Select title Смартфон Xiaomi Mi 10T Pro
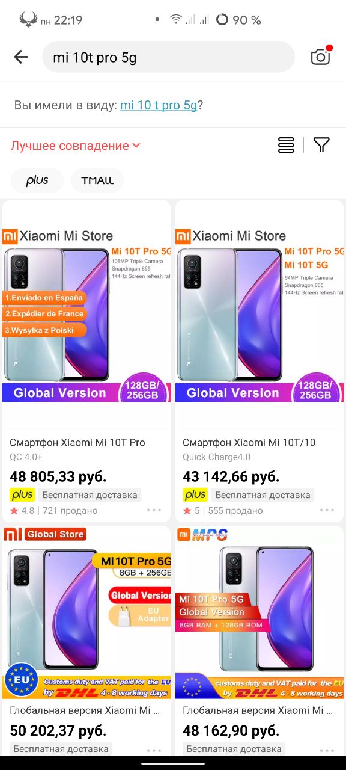Image resolution: width=346 pixels, height=770 pixels. click(x=77, y=442)
